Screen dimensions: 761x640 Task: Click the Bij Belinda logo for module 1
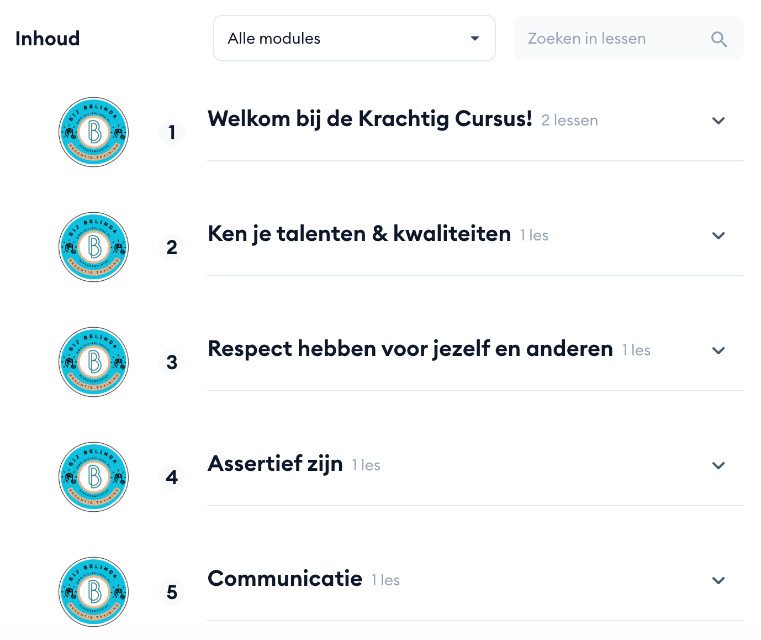94,133
